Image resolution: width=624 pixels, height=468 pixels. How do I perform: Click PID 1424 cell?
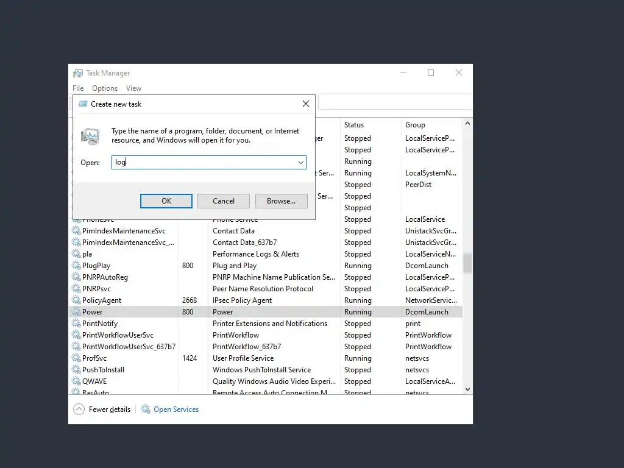point(190,358)
